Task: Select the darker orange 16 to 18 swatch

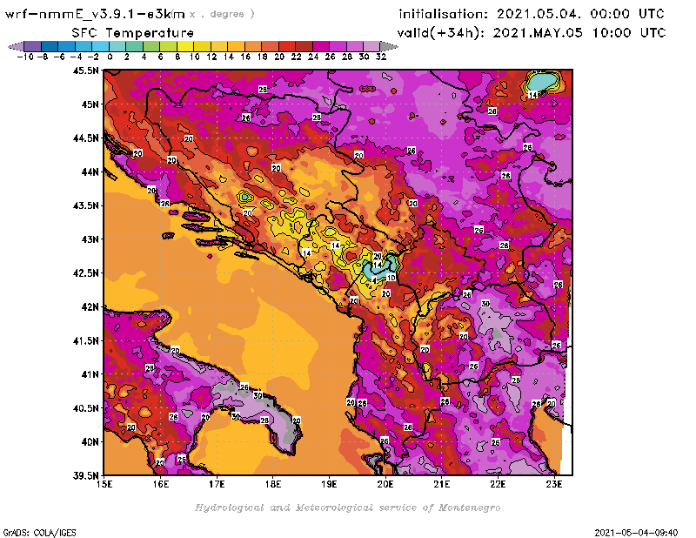Action: 253,46
